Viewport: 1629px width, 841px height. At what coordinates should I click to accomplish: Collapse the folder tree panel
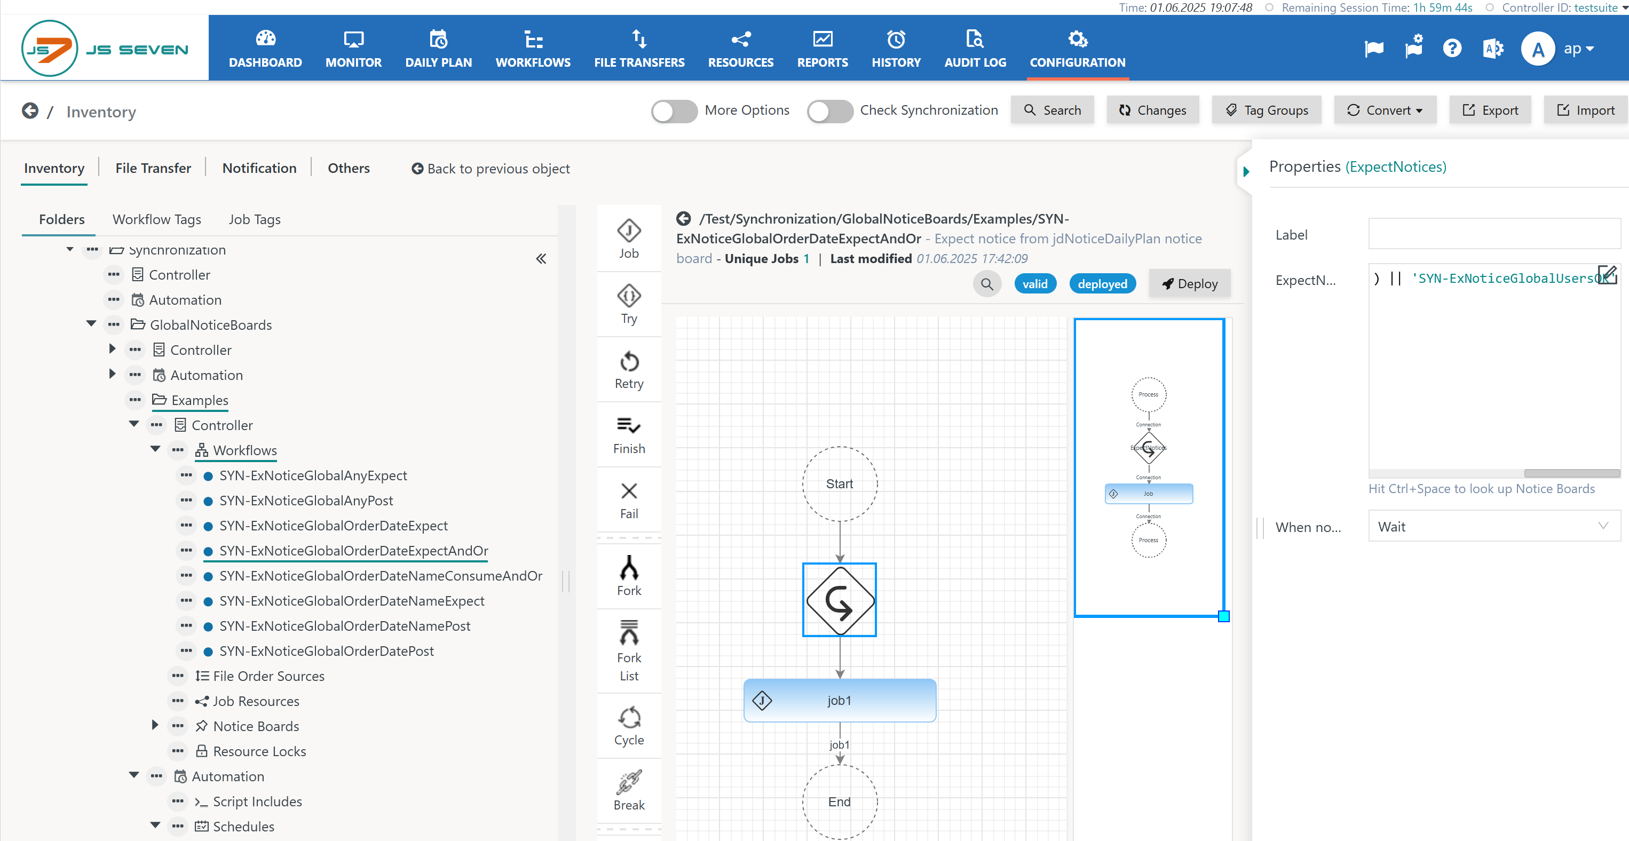(541, 259)
